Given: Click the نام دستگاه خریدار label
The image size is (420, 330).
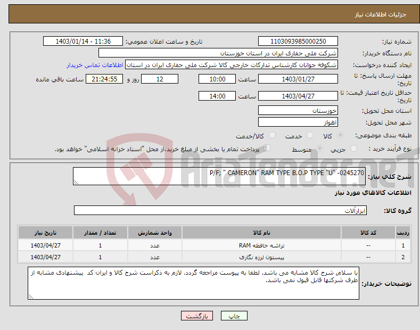Looking at the screenshot, I should [x=387, y=53].
